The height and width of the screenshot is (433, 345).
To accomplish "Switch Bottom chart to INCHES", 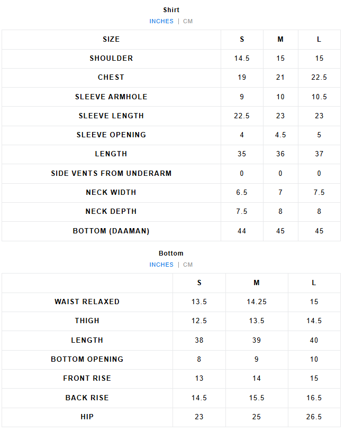I will [161, 265].
